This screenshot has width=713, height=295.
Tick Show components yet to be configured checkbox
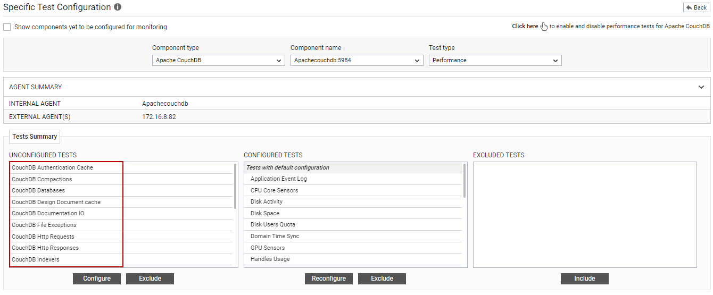(7, 27)
